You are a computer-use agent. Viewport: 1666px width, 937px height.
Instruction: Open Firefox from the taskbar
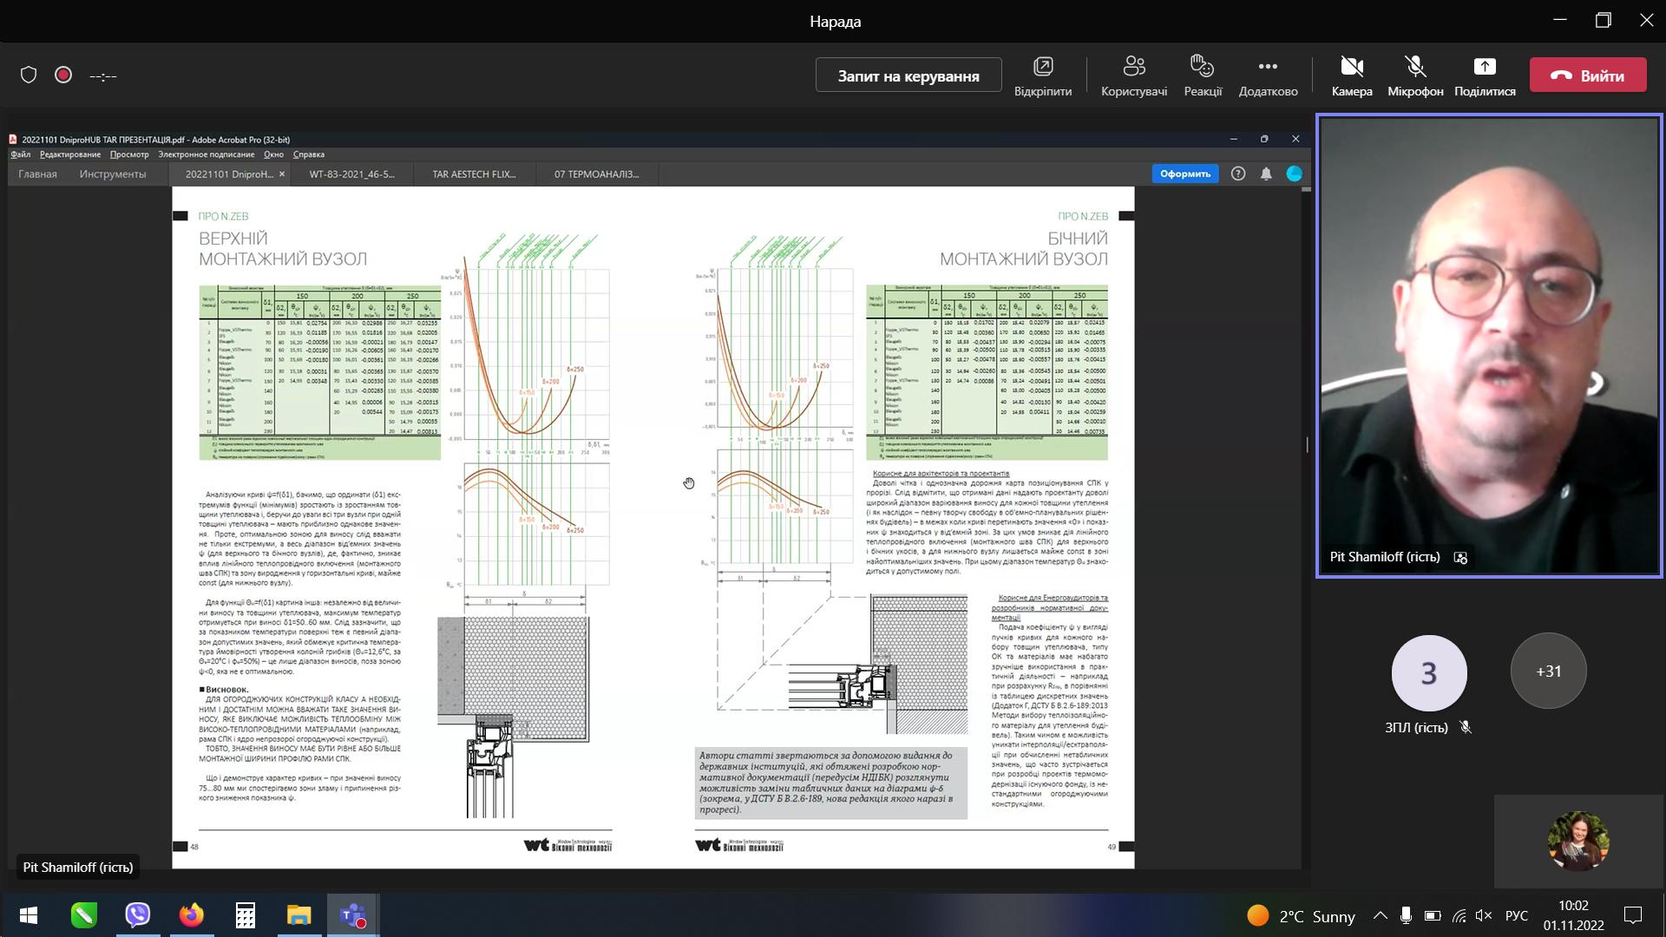[191, 915]
